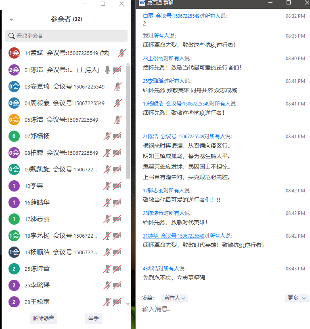
Task: Toggle the video icon for 25陈诗音
Action: [117, 268]
